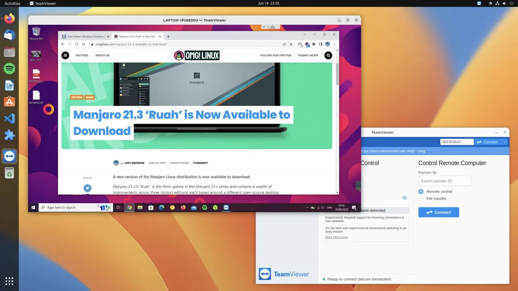Click the Windows Start button
The image size is (518, 291).
click(33, 207)
